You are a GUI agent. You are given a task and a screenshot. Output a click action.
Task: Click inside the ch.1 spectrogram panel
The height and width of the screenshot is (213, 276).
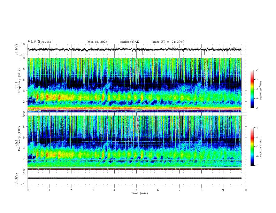pos(135,85)
